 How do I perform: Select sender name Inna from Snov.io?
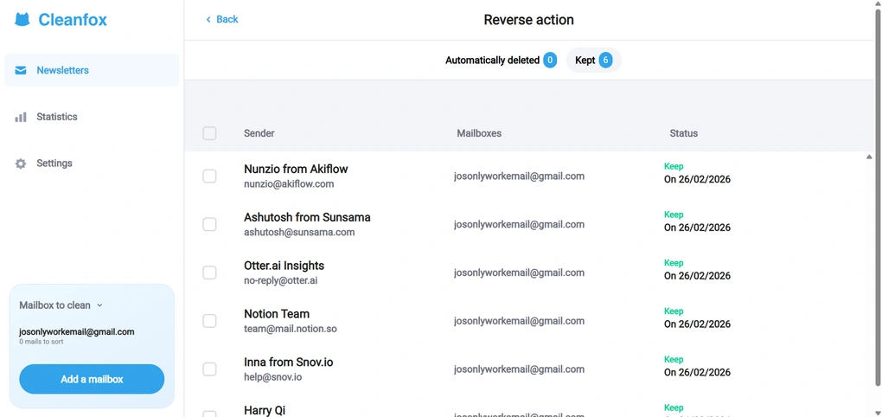[x=289, y=362]
